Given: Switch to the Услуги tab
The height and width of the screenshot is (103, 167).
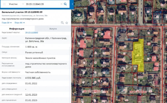Looking at the screenshot, I should pos(53,29).
